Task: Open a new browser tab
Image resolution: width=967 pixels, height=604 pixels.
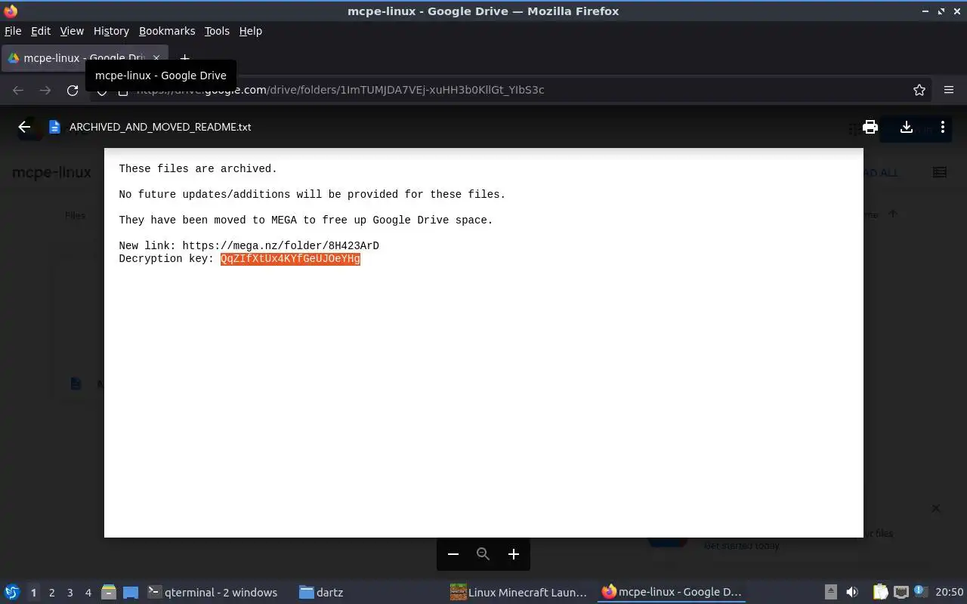Action: [184, 57]
